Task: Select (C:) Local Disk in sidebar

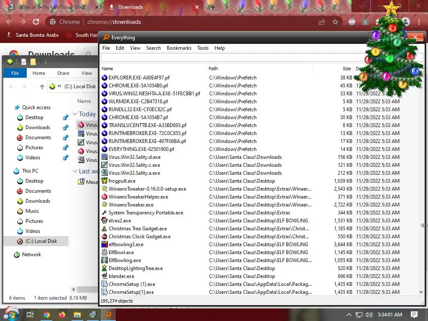Action: coord(37,241)
